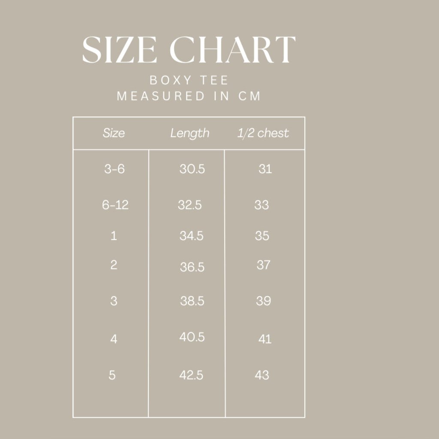Click the 30.5 length value
The image size is (439, 439).
(x=192, y=169)
